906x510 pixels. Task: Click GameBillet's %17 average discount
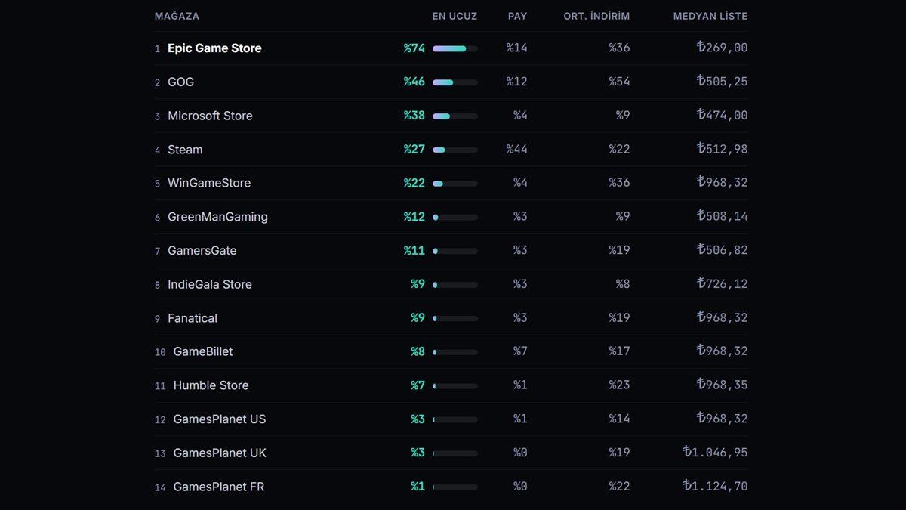click(619, 351)
